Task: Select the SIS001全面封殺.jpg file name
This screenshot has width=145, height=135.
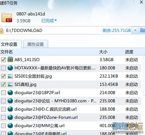Action: [33, 76]
